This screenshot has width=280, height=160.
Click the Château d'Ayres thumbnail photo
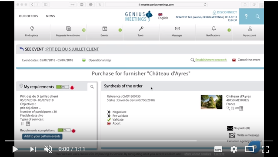click(x=211, y=102)
